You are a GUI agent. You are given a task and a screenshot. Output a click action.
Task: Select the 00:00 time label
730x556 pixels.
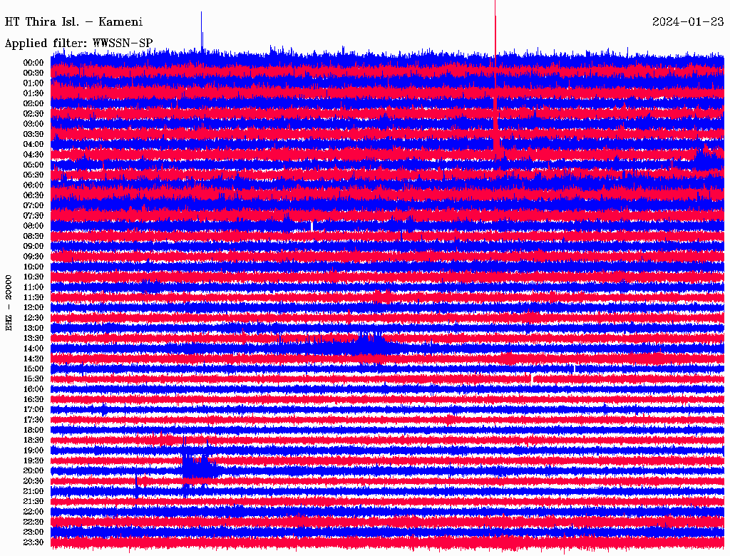click(34, 63)
